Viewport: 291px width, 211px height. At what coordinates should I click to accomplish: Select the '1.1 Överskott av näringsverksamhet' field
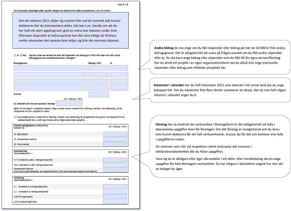click(x=115, y=186)
